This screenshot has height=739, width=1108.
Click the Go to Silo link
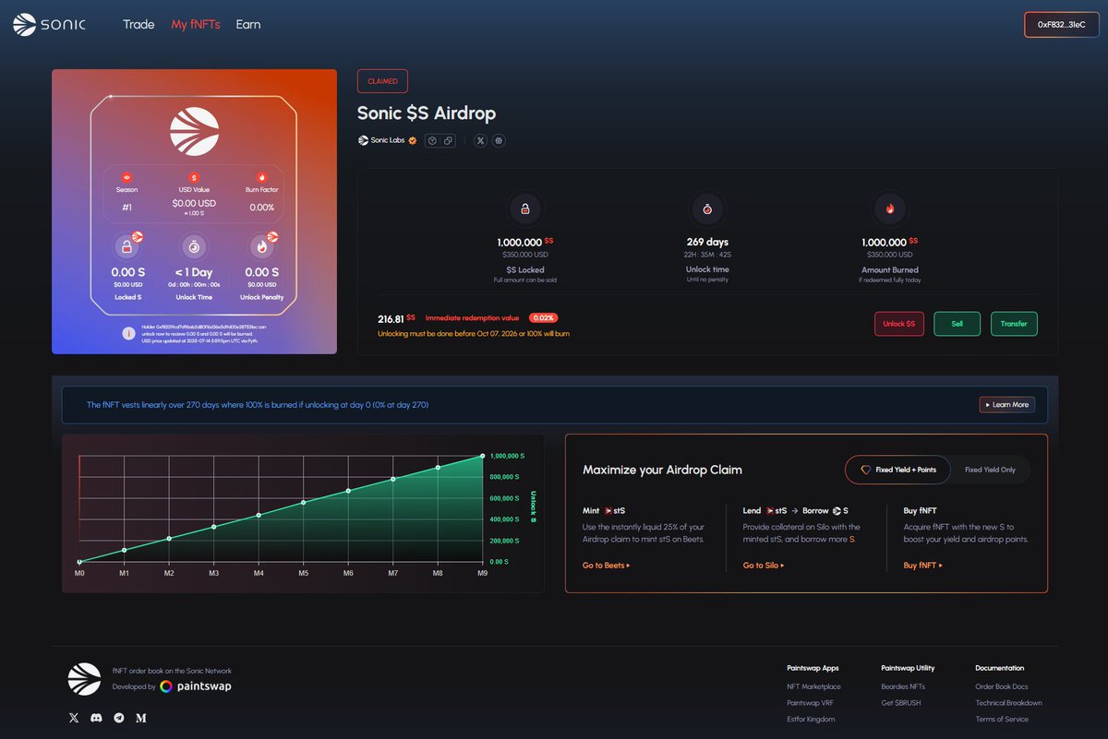point(764,566)
